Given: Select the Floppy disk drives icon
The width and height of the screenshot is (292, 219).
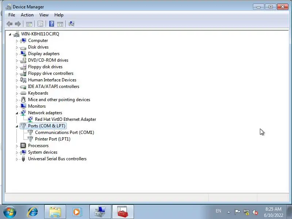Looking at the screenshot, I should click(23, 67).
